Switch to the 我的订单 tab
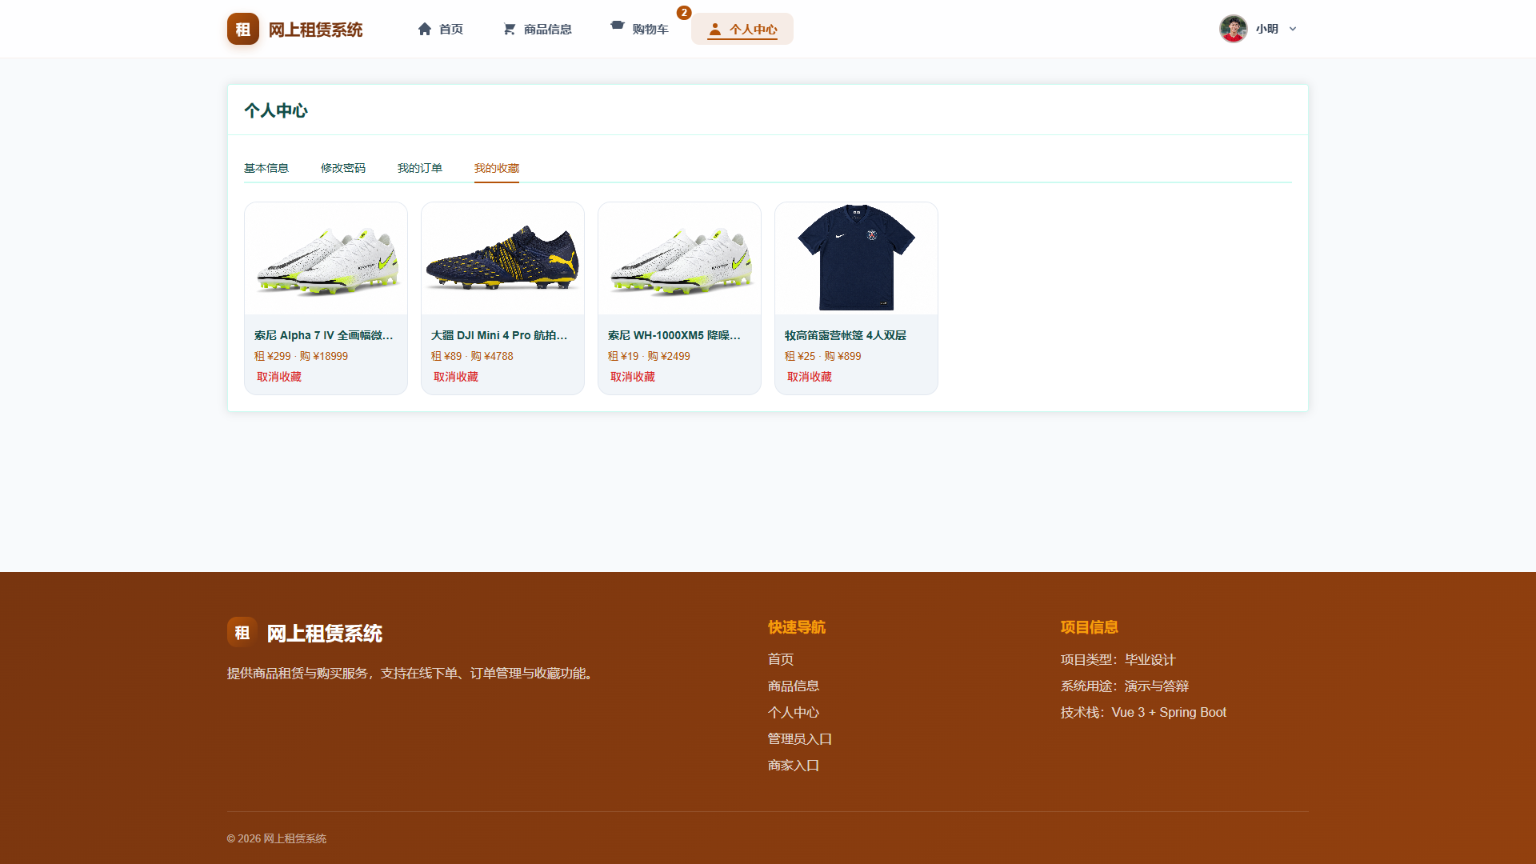The width and height of the screenshot is (1536, 864). point(420,168)
